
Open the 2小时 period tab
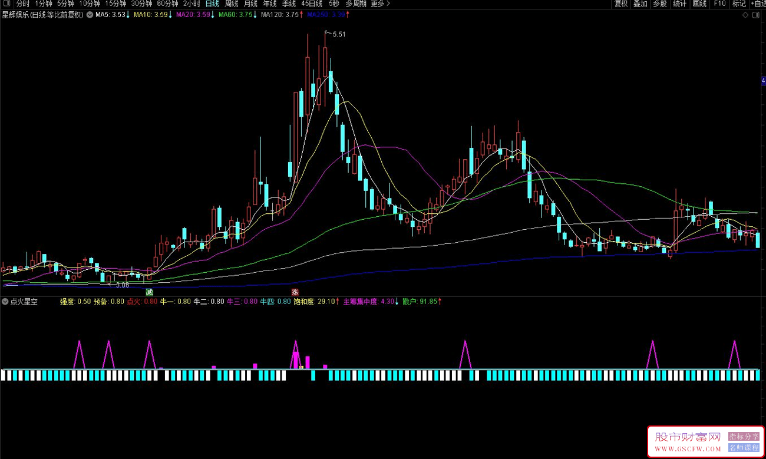click(x=191, y=4)
